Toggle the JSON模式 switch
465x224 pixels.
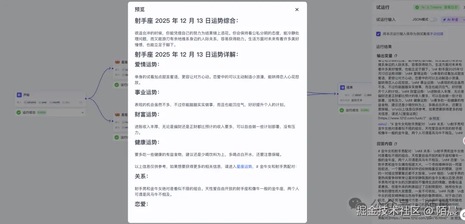tap(434, 19)
